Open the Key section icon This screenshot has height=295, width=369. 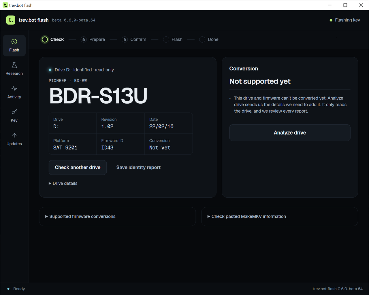pos(14,112)
